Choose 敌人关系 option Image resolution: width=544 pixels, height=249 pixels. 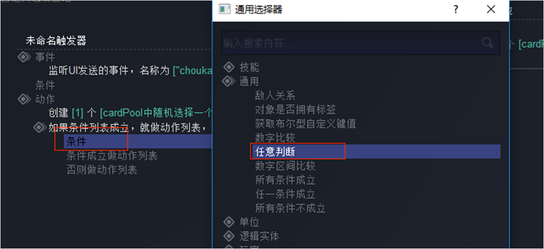[x=275, y=95]
